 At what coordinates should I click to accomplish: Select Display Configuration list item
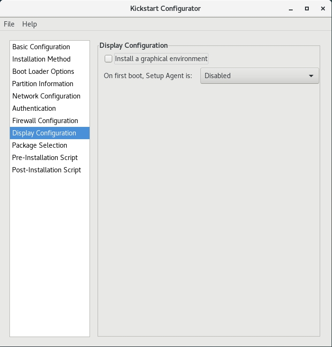(44, 133)
